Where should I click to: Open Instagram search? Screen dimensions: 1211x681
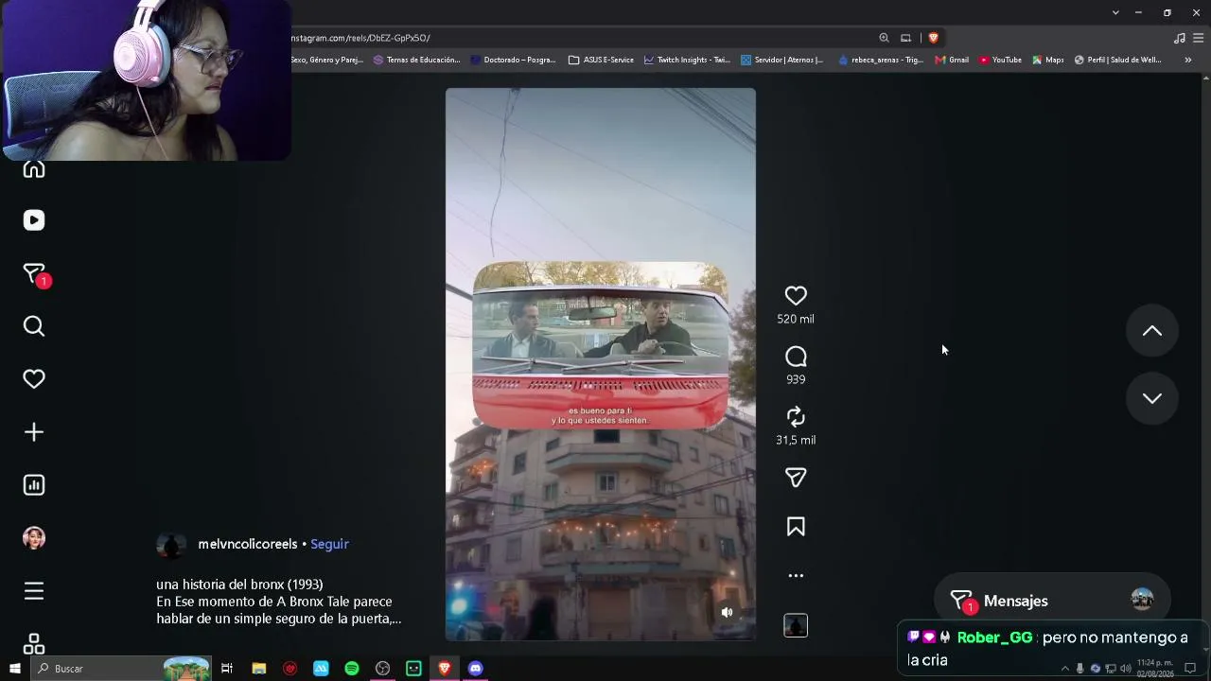pos(34,326)
